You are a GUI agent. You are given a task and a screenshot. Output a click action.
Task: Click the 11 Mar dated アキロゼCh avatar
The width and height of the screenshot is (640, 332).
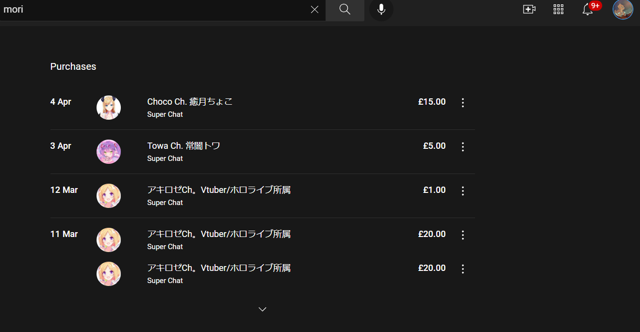(x=109, y=240)
